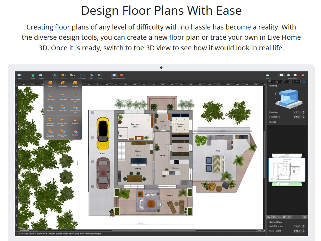Add a roof story button
This screenshot has width=321, height=241.
(x=290, y=217)
